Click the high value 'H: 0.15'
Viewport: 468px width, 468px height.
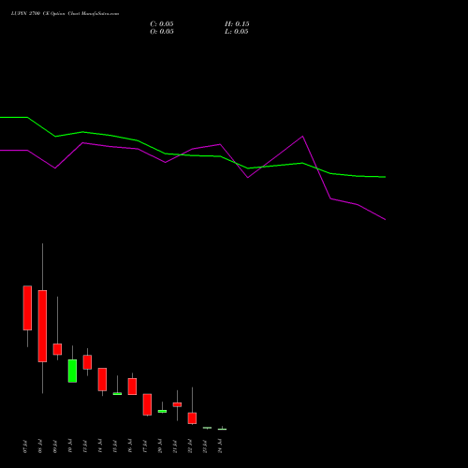pos(237,24)
